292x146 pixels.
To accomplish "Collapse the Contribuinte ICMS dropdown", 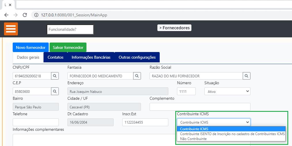I will 214,122.
